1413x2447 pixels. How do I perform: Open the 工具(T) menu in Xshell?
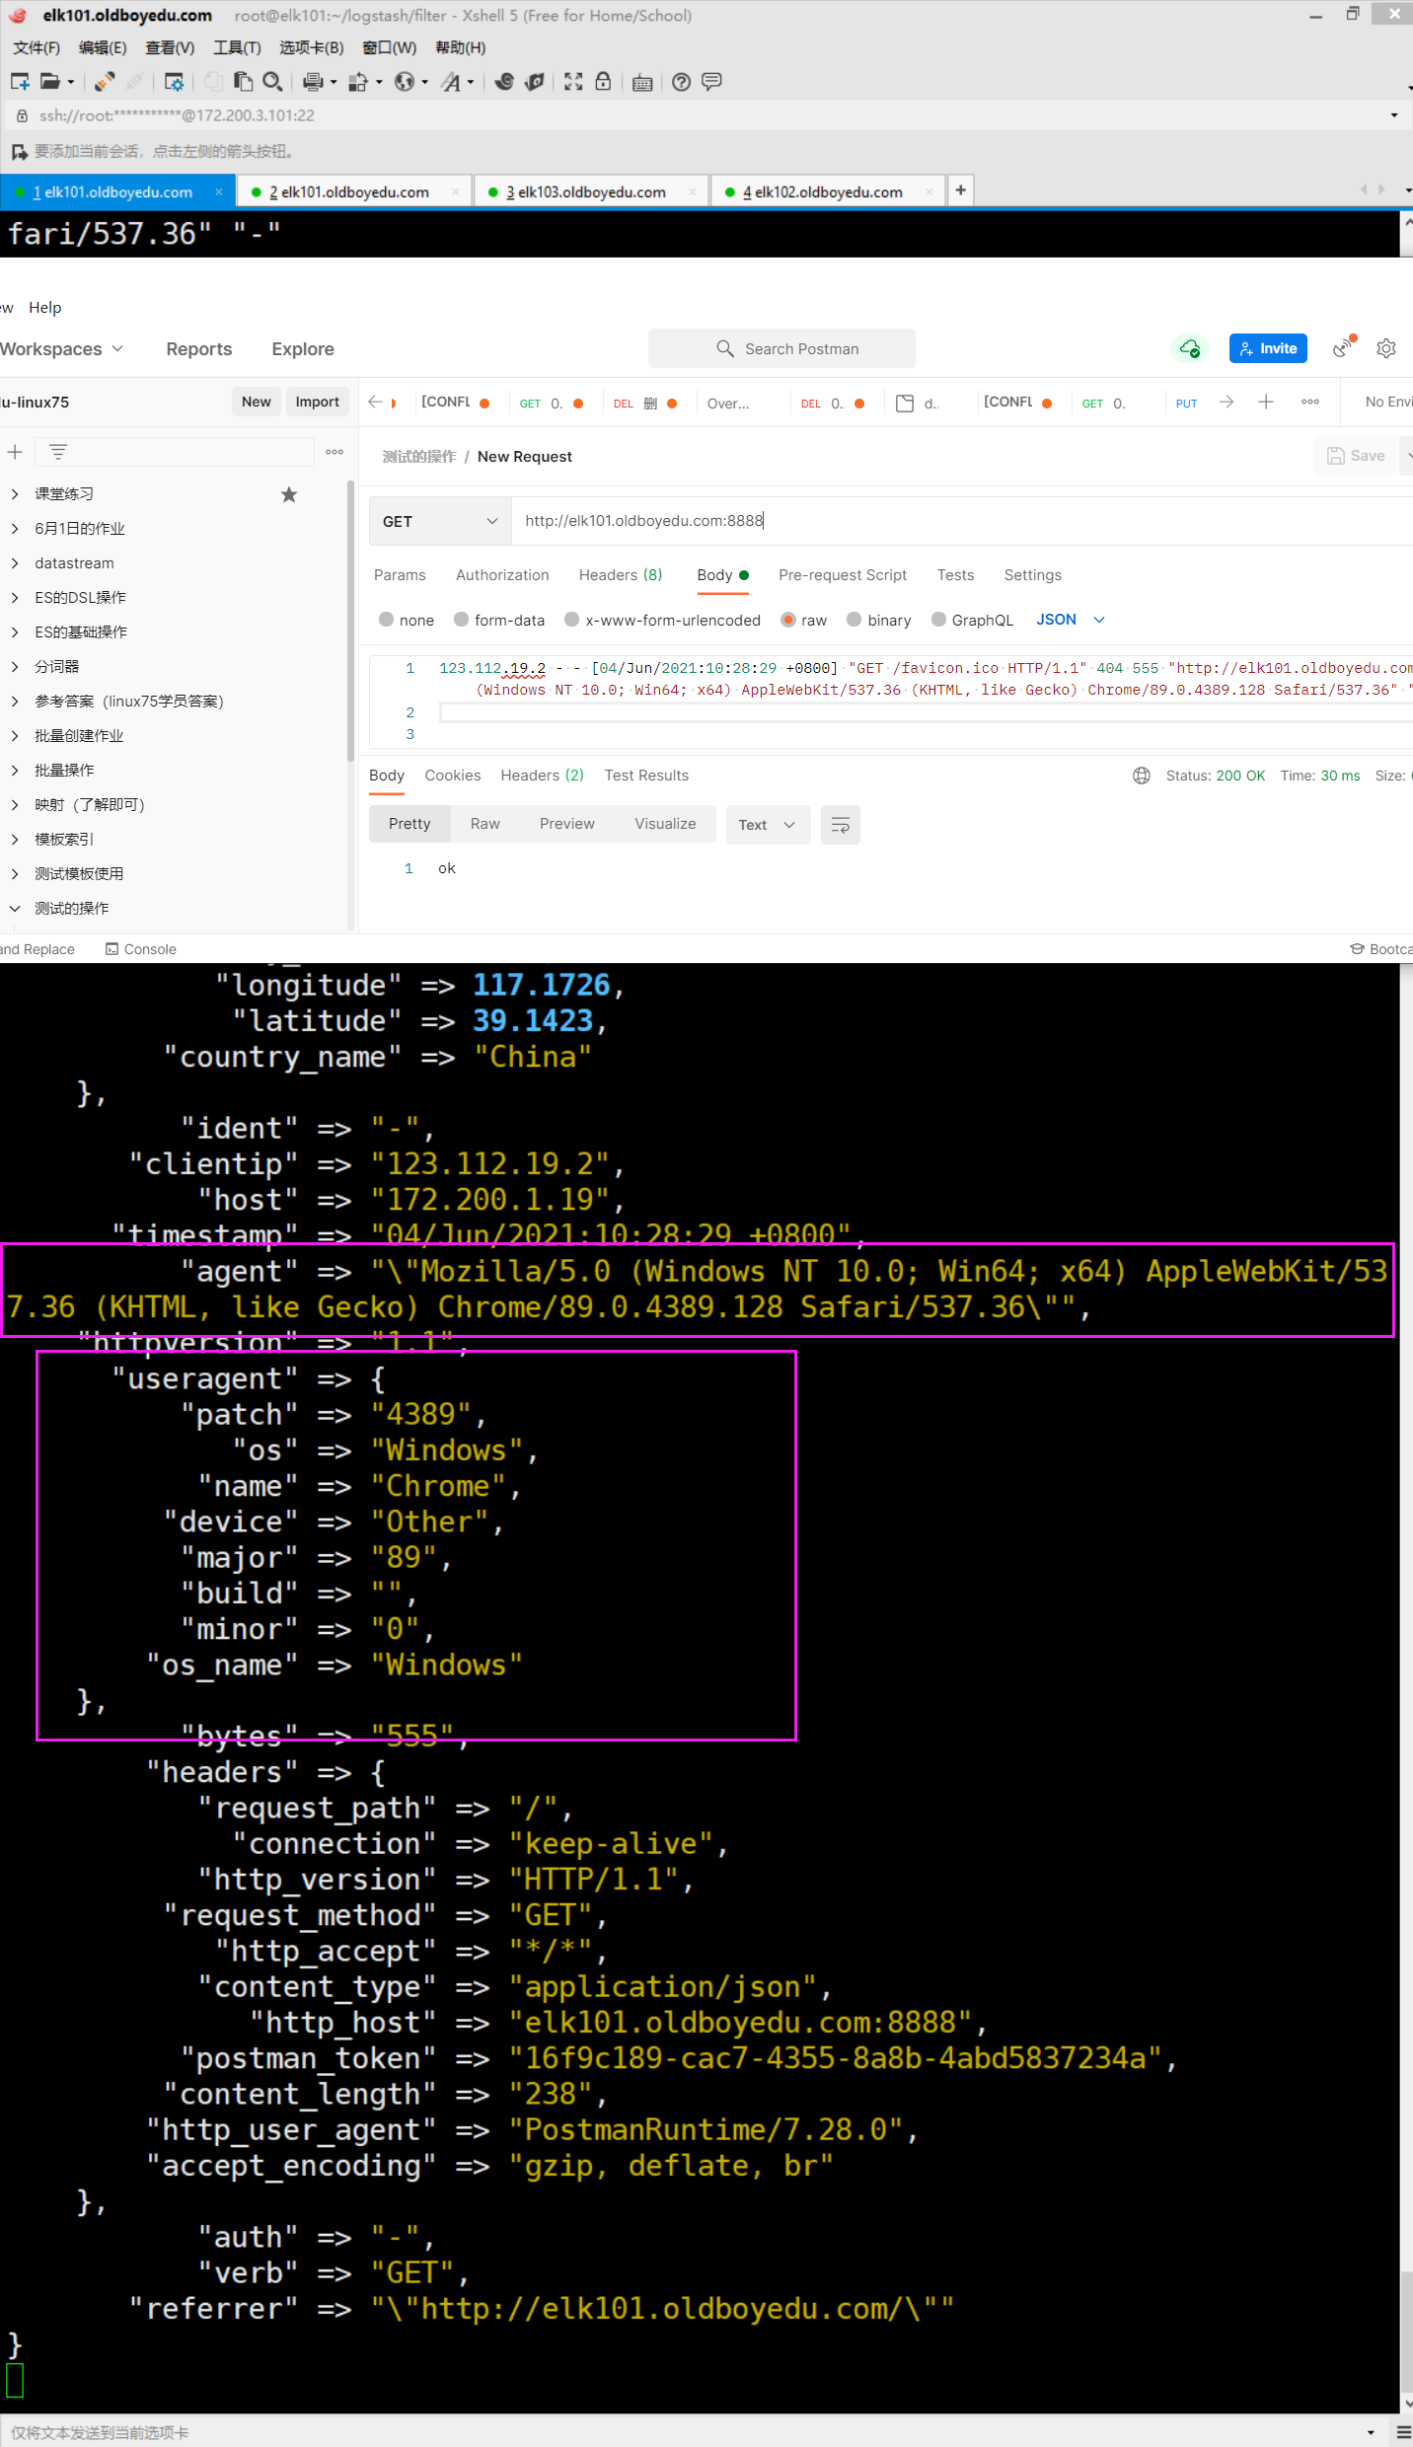pyautogui.click(x=237, y=47)
